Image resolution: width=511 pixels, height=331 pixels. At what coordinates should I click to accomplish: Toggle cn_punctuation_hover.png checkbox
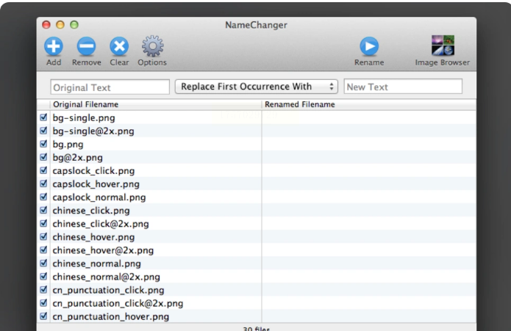coord(43,316)
